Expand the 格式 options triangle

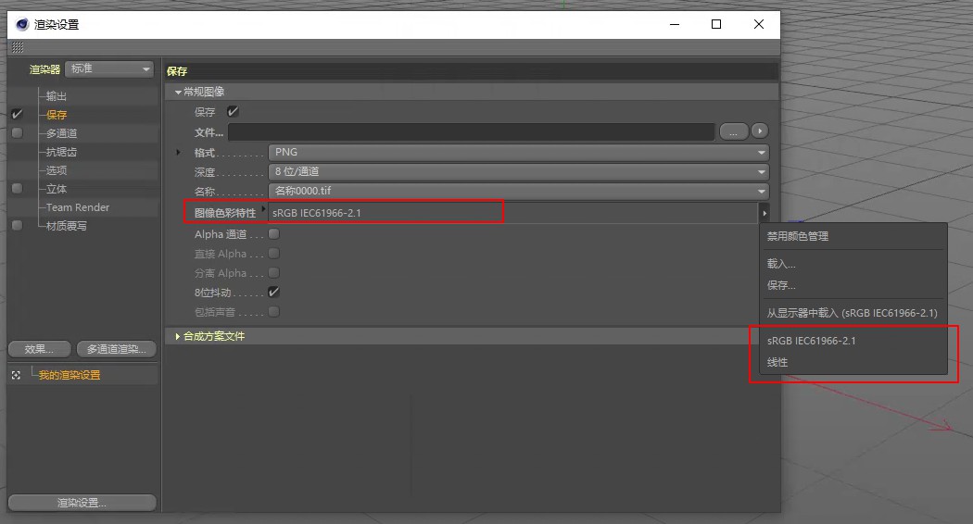click(x=178, y=152)
